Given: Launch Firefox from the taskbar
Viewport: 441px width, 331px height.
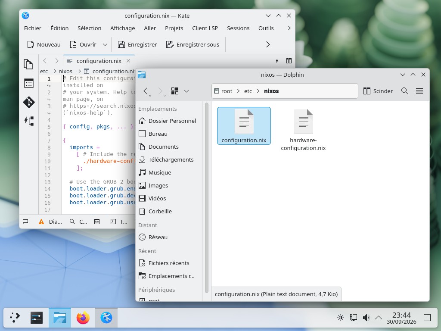Looking at the screenshot, I should [83, 318].
